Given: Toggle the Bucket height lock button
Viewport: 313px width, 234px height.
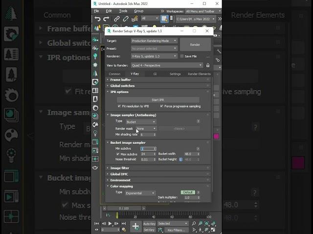Looking at the screenshot, I should (180, 159).
